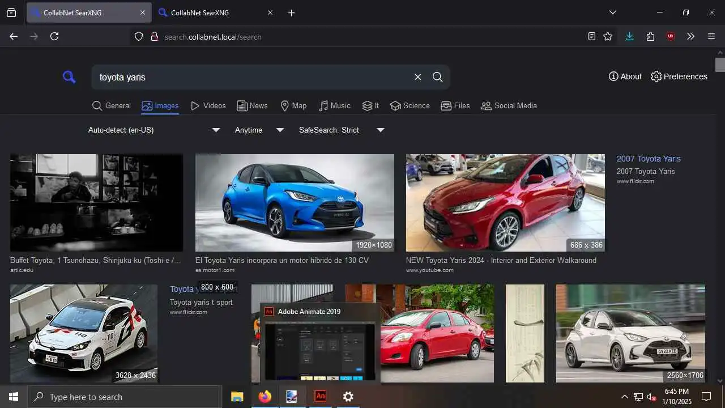Open the Buffet Toyota black-and-white image
Viewport: 725px width, 408px height.
[96, 203]
